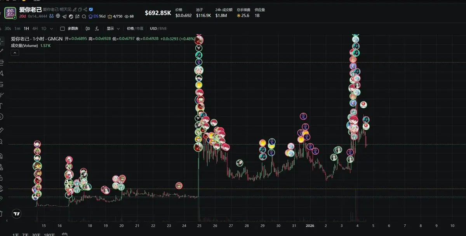This screenshot has height=236, width=466.
Task: Select the 1H timeframe
Action: 26,29
